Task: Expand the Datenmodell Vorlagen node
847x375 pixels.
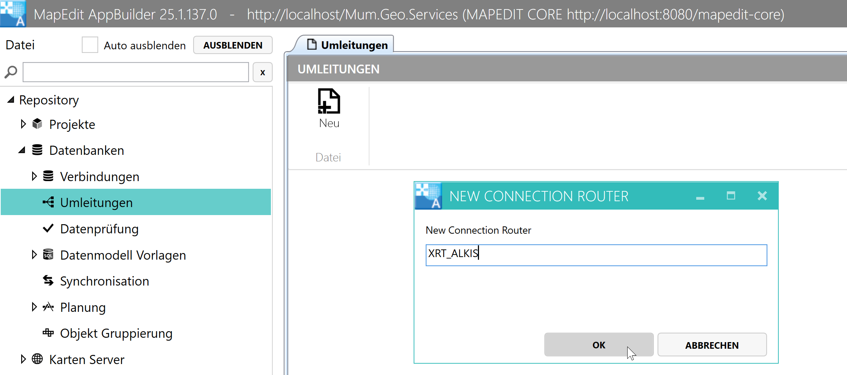Action: tap(34, 255)
